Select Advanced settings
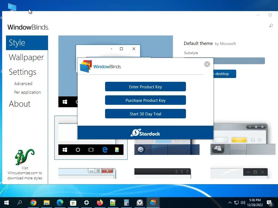Image resolution: width=278 pixels, height=208 pixels. click(23, 83)
